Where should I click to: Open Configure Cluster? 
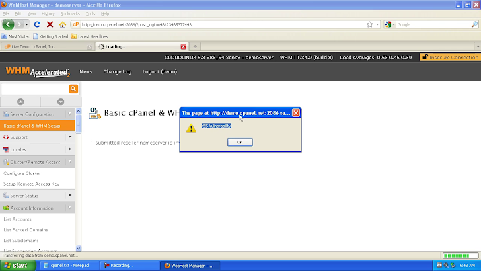pyautogui.click(x=22, y=173)
